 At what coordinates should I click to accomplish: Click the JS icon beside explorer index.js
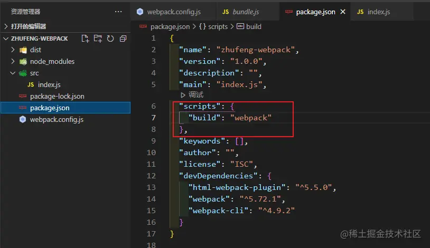(x=31, y=84)
